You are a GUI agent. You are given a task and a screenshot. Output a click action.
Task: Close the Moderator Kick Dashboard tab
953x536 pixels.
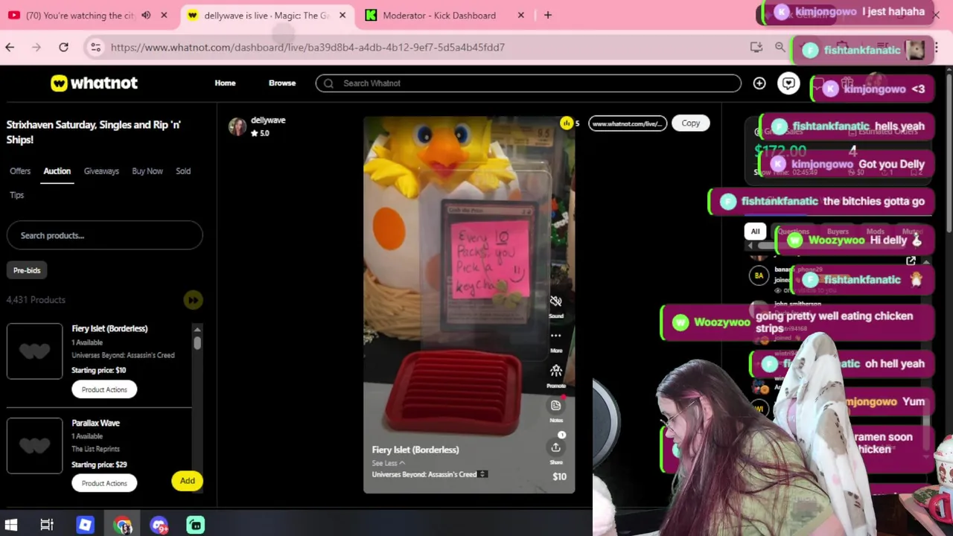click(520, 15)
